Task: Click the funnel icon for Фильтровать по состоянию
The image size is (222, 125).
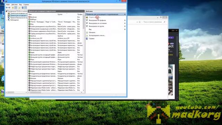Action: pyautogui.click(x=87, y=23)
